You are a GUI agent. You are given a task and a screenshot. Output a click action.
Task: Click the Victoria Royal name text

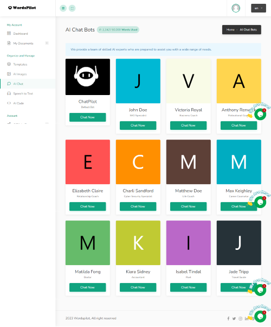click(x=189, y=110)
